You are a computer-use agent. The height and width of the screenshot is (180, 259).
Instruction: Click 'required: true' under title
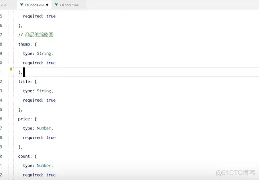(39, 100)
